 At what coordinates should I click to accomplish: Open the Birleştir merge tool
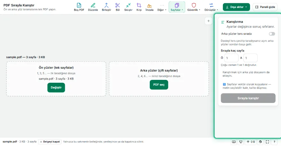[106, 7]
